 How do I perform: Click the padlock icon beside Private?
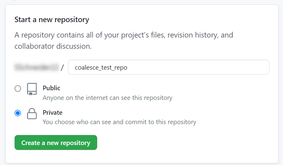pyautogui.click(x=32, y=114)
